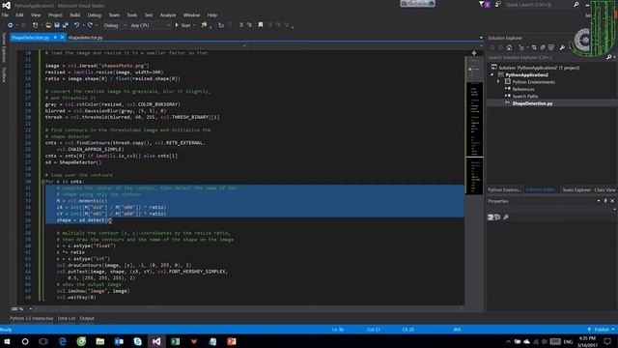Click the bookmark toolbar icon
The height and width of the screenshot is (348, 618).
click(261, 25)
